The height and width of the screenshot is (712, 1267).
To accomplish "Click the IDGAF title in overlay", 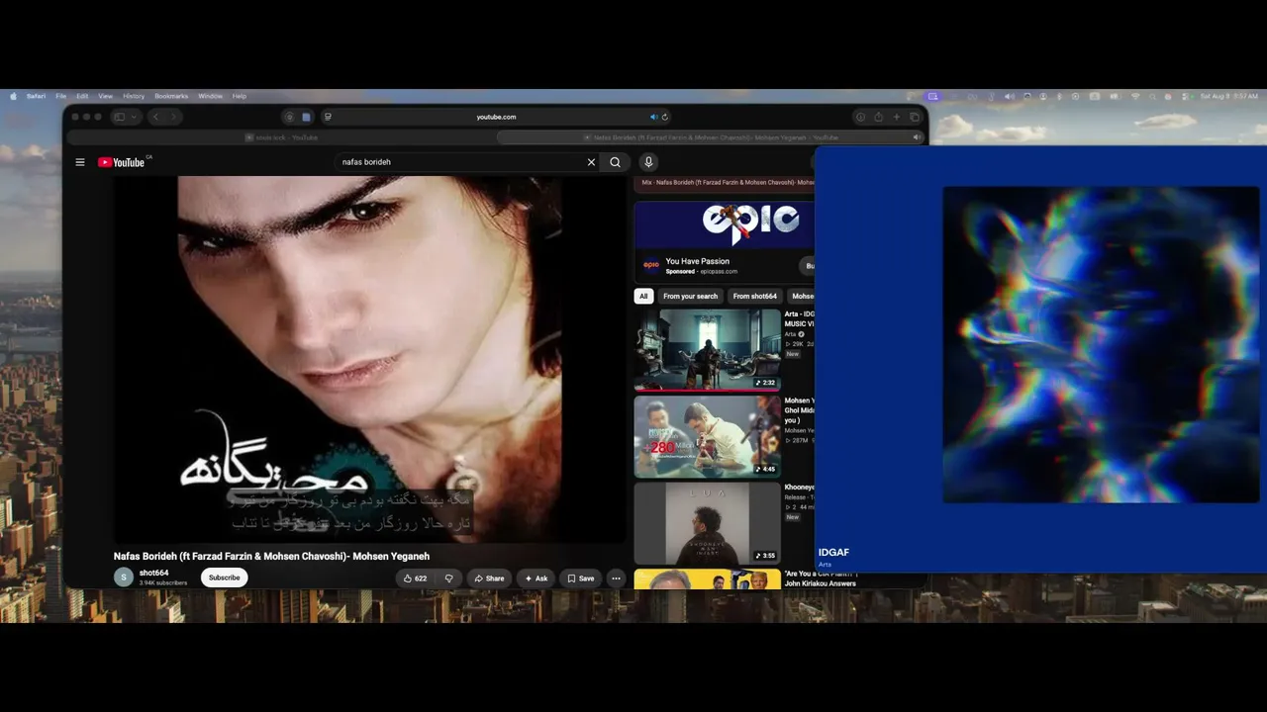I will click(833, 553).
